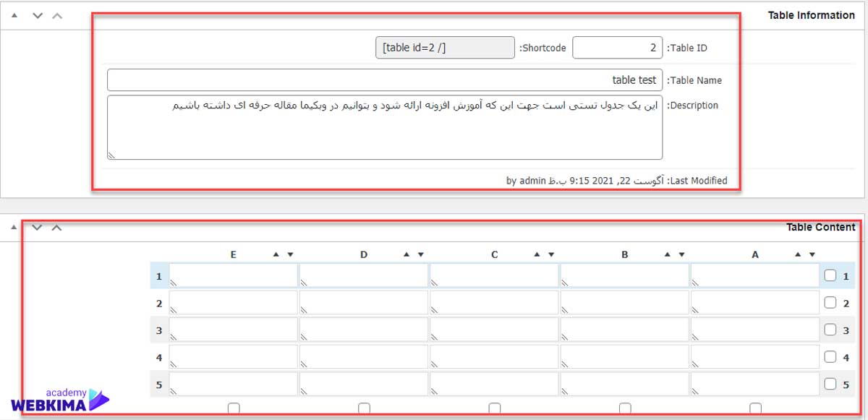Tick the column A checkbox below the table
Image resolution: width=868 pixels, height=420 pixels.
point(756,408)
